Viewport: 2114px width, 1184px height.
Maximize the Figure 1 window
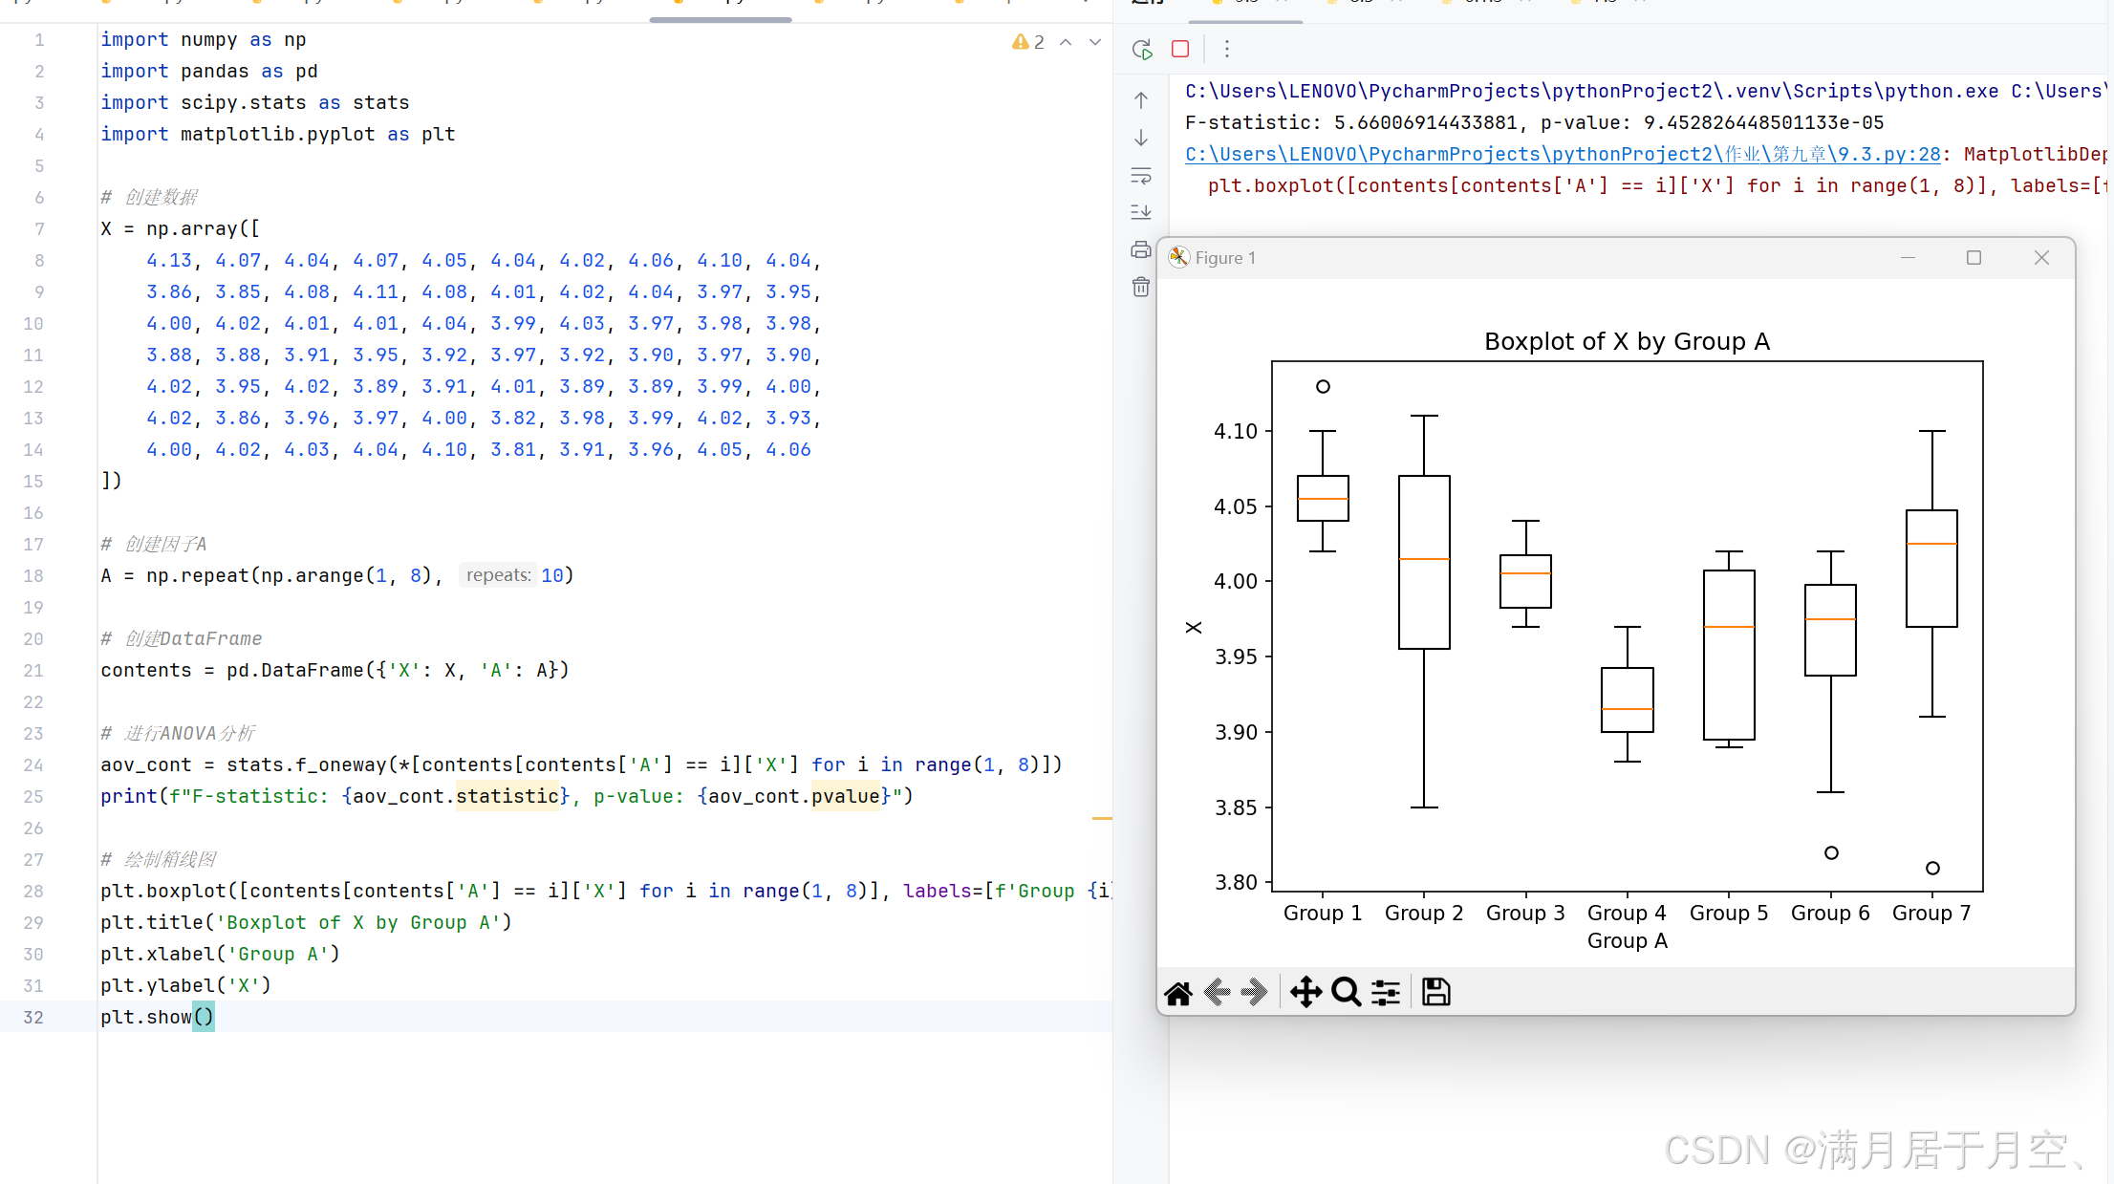click(1974, 258)
